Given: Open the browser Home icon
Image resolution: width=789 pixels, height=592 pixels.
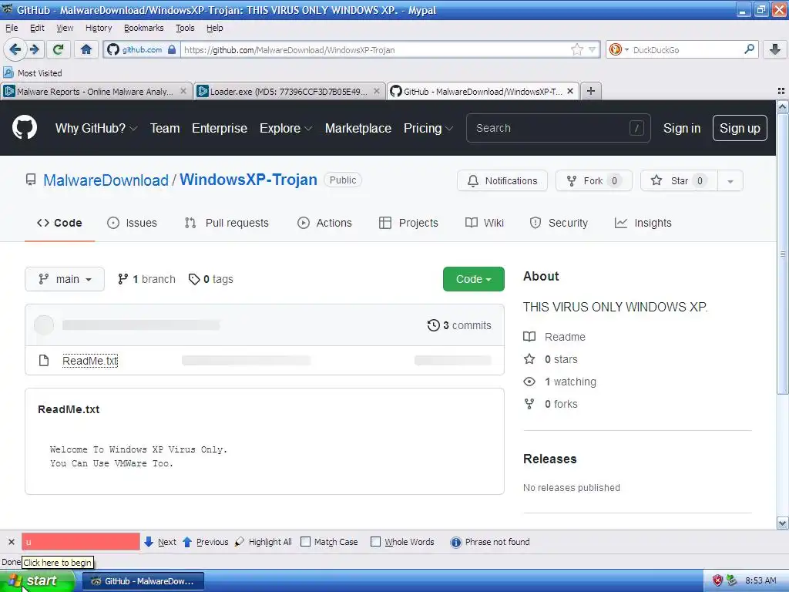Looking at the screenshot, I should [86, 49].
